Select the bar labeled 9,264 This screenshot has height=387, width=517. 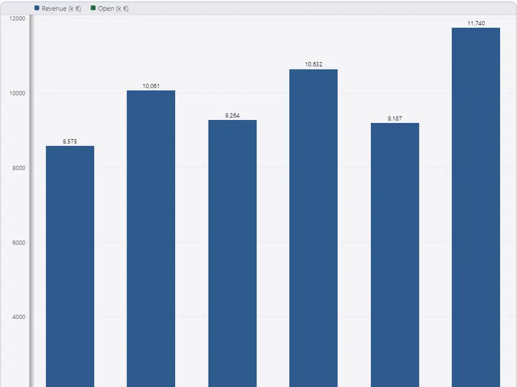click(x=233, y=253)
